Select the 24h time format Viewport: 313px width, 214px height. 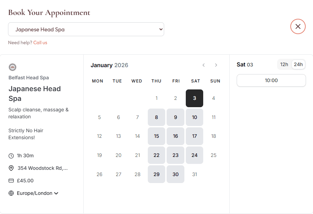298,64
